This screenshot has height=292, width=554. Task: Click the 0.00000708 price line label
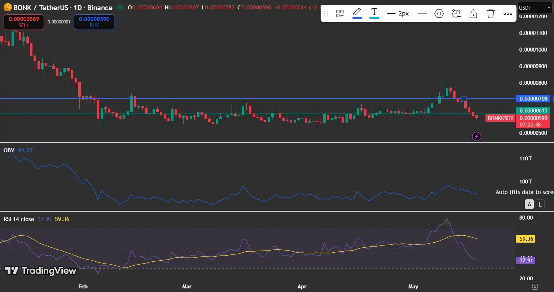532,98
